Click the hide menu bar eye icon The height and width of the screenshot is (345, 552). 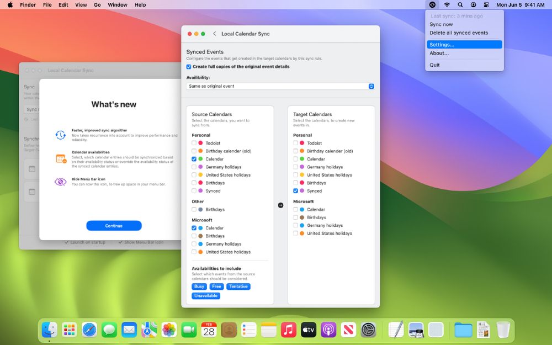coord(61,182)
